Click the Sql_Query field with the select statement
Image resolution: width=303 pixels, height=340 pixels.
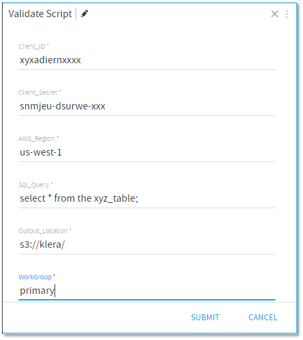pyautogui.click(x=147, y=198)
